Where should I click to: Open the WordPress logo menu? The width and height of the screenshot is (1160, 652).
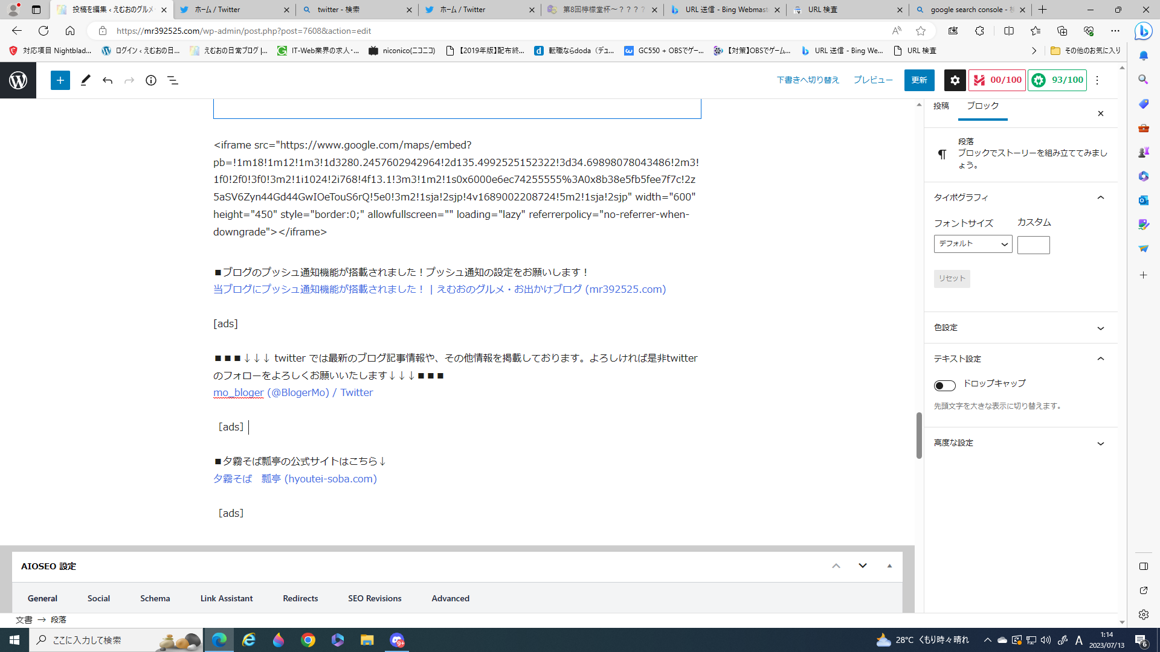click(18, 80)
